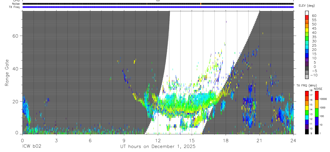
Task: Click the x-axis tick label '21'
Action: pos(259,140)
